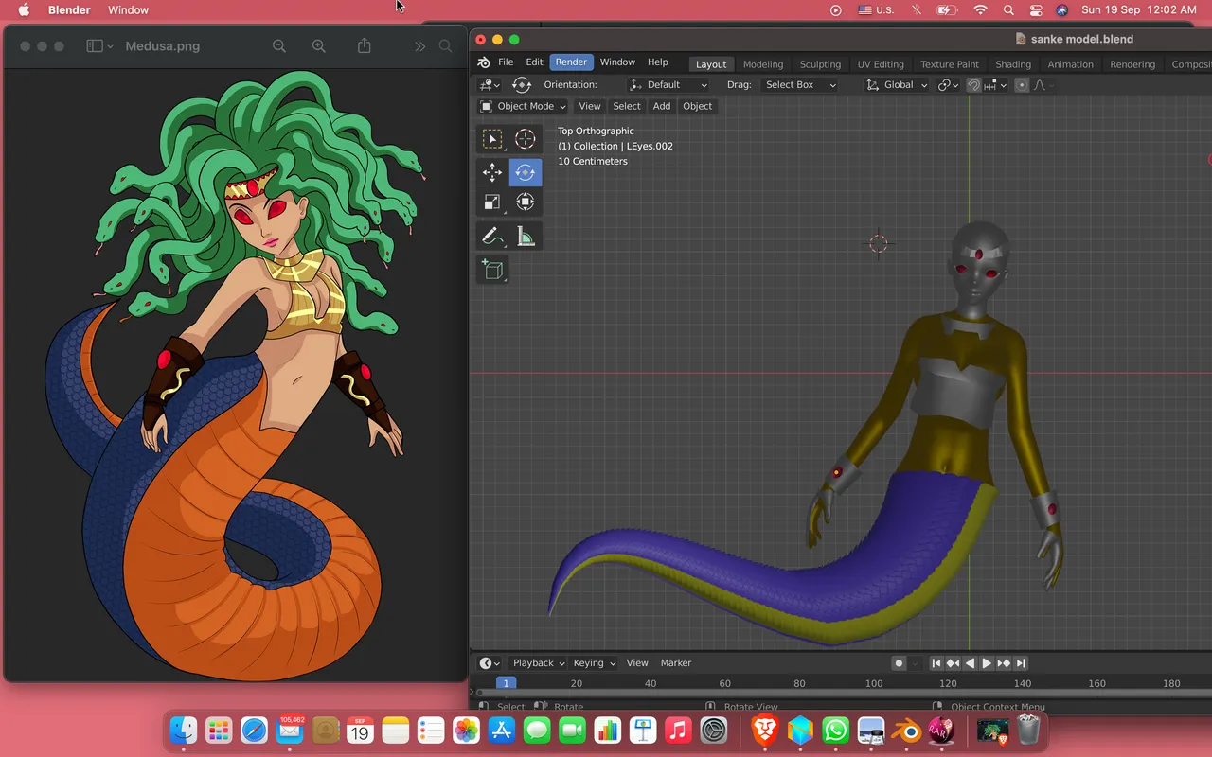Switch to the Shading workspace tab
The width and height of the screenshot is (1212, 757).
pos(1013,64)
